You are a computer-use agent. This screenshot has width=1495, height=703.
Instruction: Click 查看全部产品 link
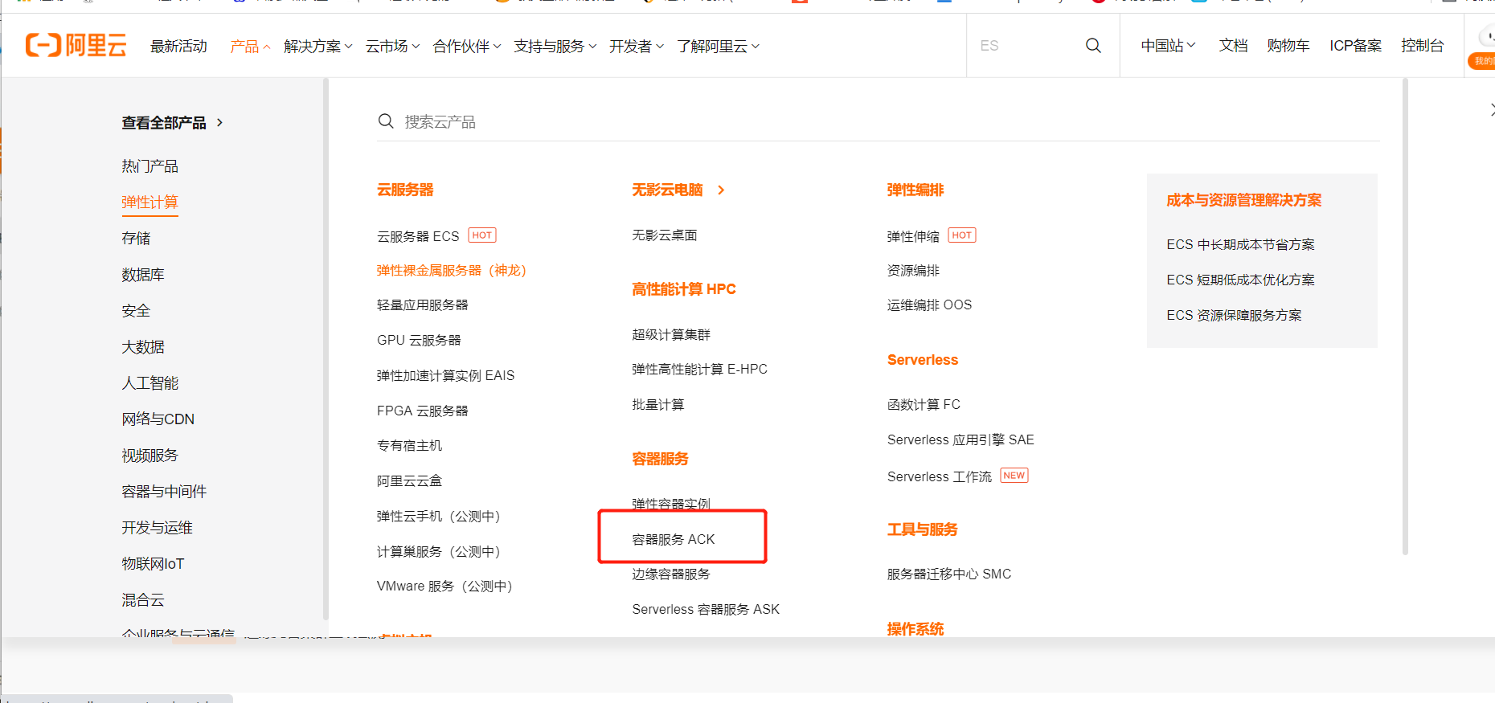pos(164,123)
